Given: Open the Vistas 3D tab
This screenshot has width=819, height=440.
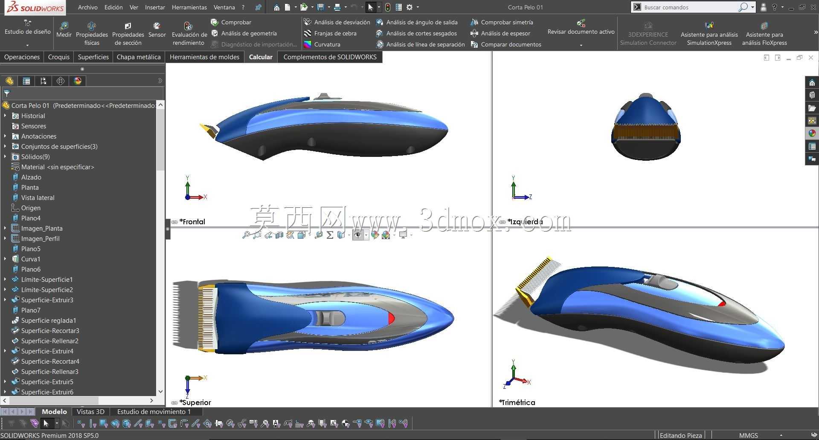Looking at the screenshot, I should [x=90, y=412].
